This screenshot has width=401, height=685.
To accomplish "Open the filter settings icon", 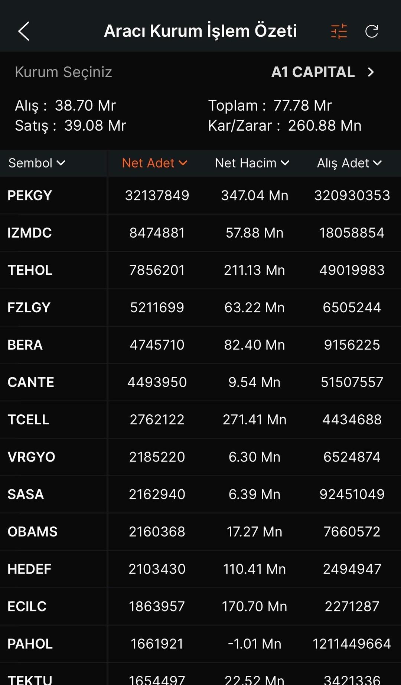I will [339, 31].
